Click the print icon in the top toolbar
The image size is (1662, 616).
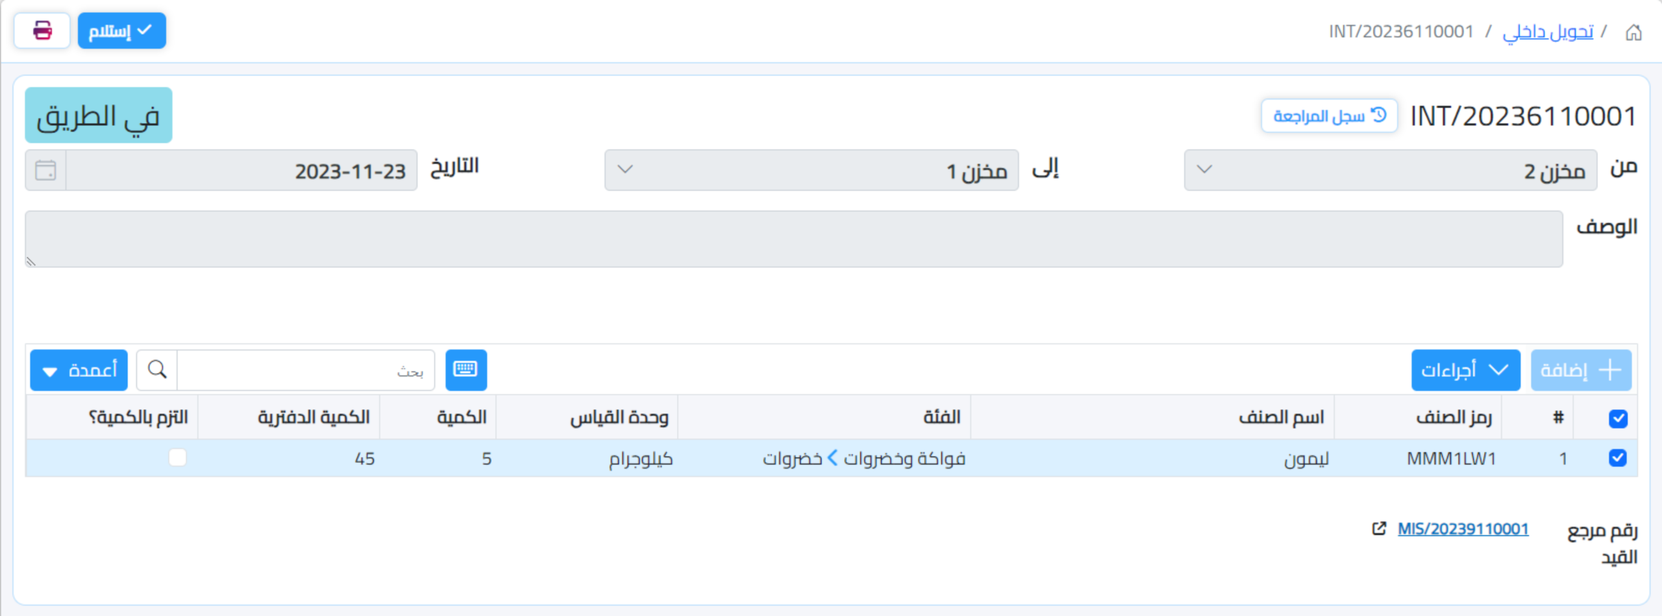click(x=42, y=30)
